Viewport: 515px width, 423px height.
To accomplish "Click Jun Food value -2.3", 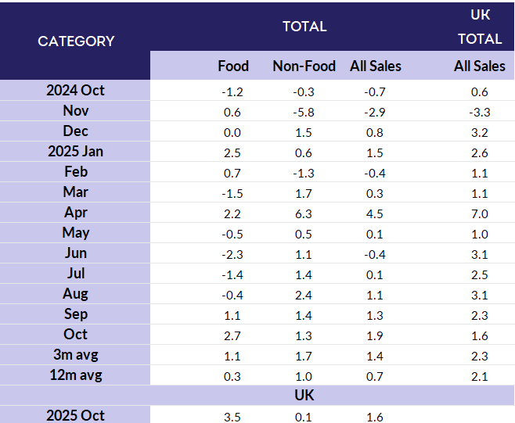I will click(x=233, y=254).
